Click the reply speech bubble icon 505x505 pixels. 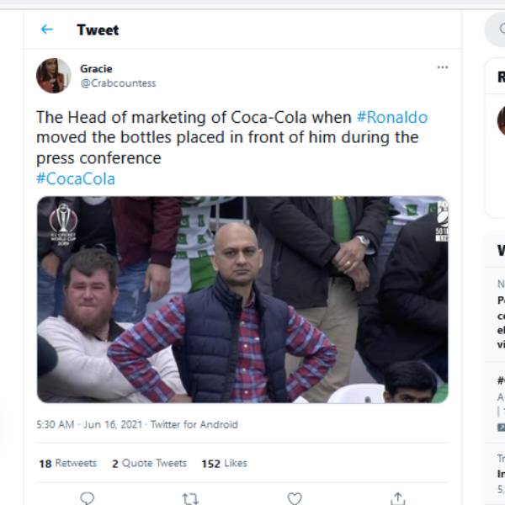click(x=87, y=498)
